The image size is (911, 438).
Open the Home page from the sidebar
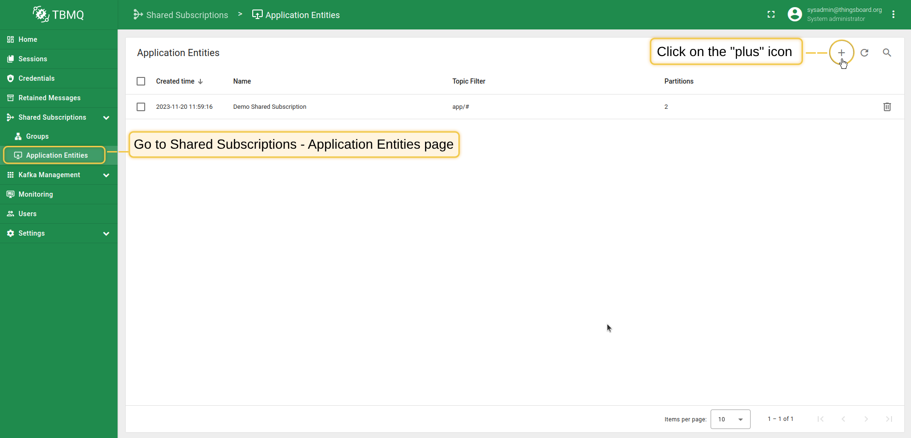click(27, 39)
